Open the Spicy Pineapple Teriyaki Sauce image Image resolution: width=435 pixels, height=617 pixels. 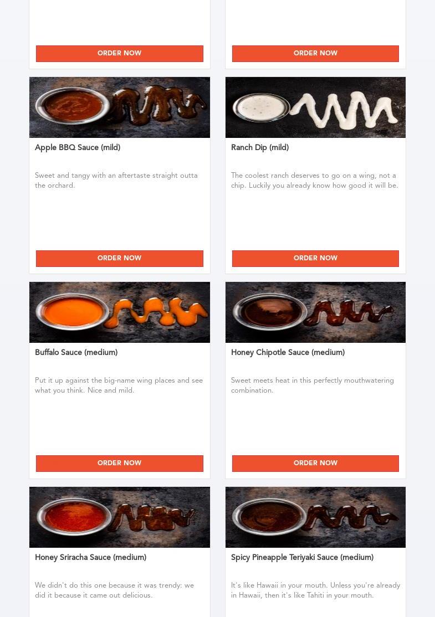(x=315, y=517)
